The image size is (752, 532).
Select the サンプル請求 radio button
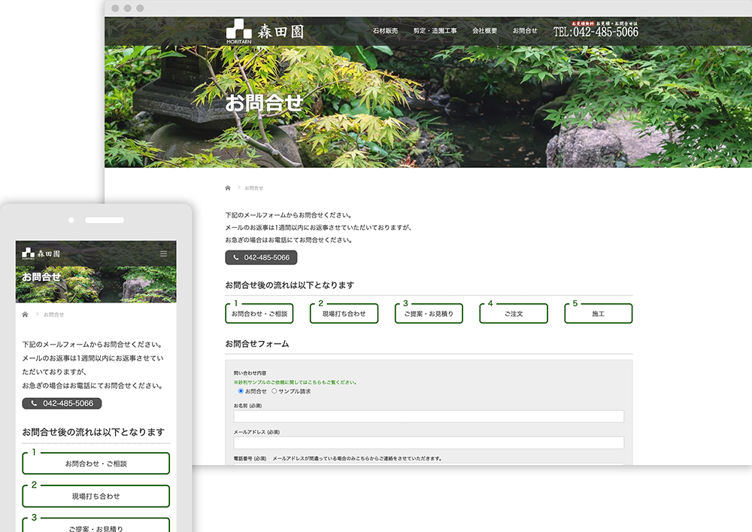click(x=274, y=391)
